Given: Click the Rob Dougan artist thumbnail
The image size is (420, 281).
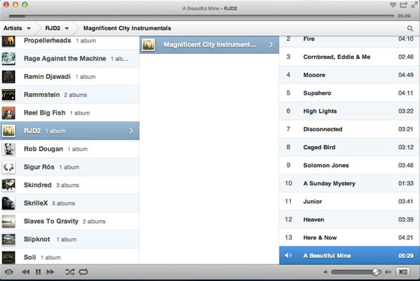Looking at the screenshot, I should (9, 149).
